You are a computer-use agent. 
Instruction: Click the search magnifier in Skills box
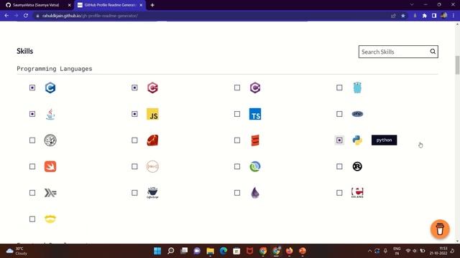coord(433,52)
